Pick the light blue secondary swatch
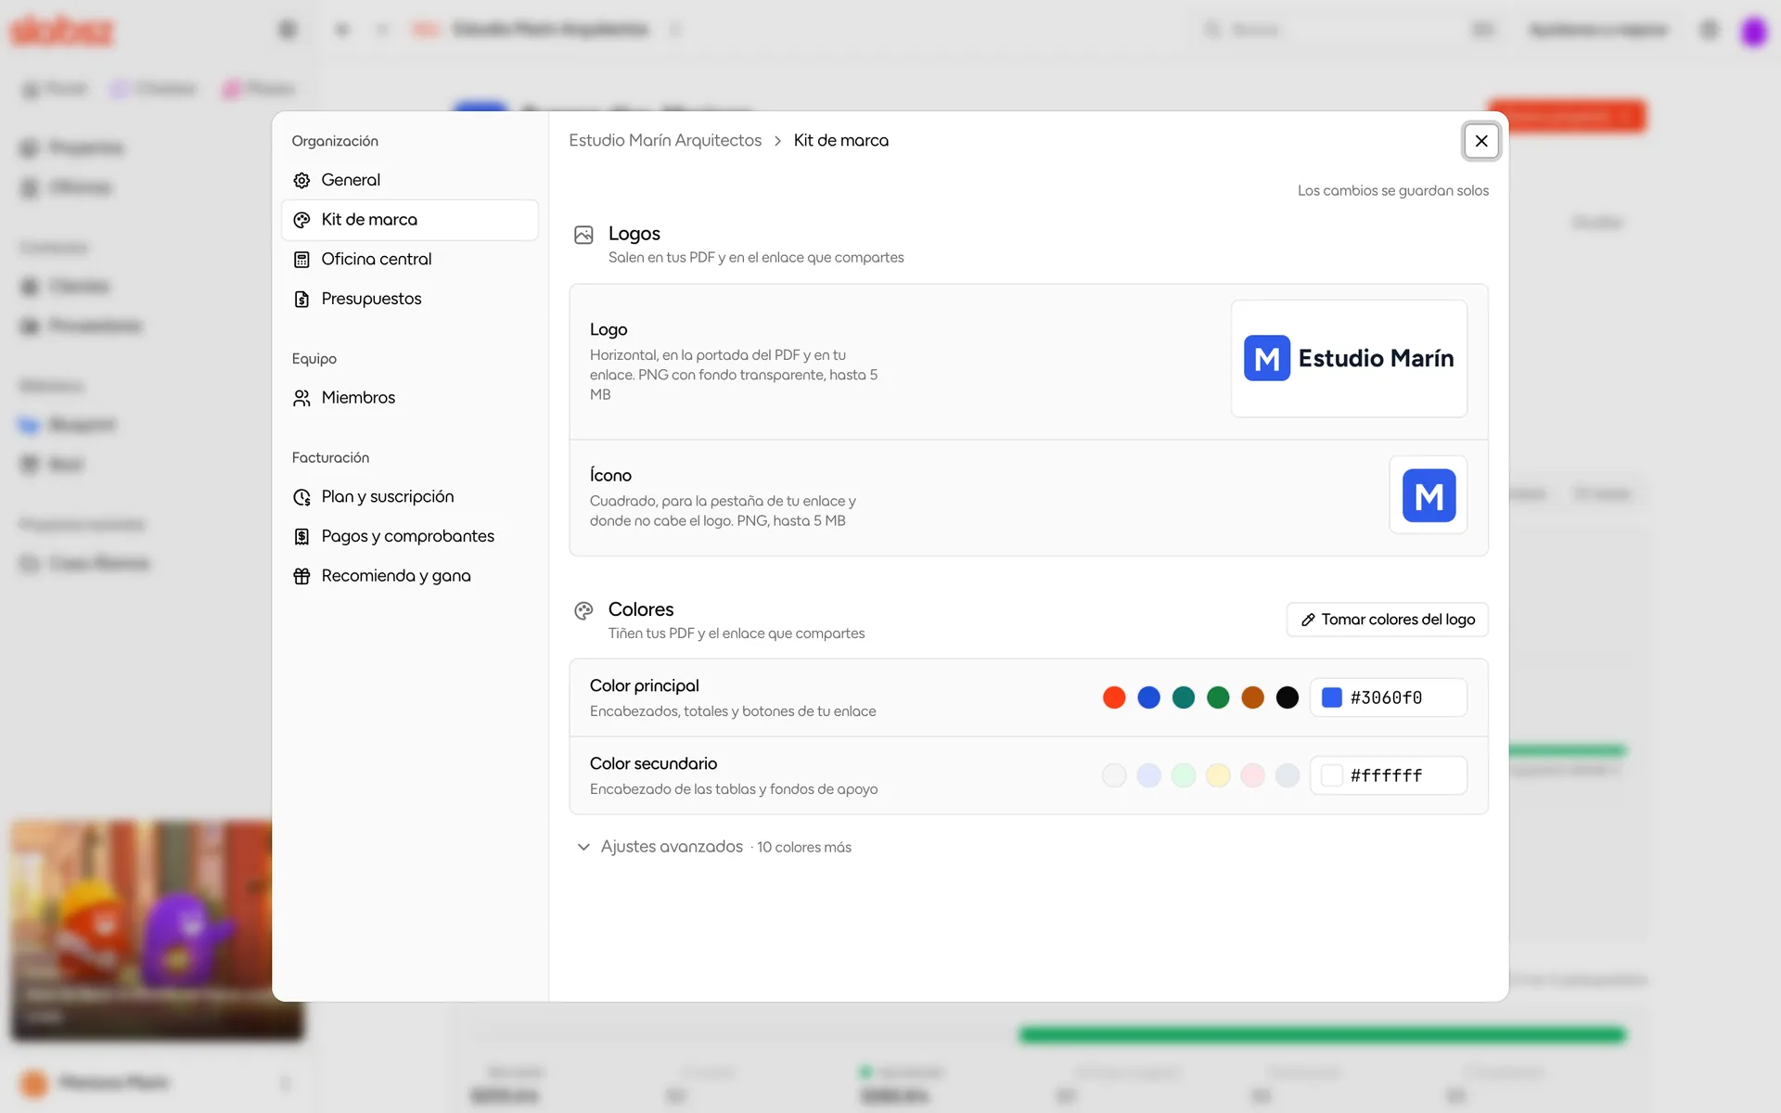The width and height of the screenshot is (1781, 1113). tap(1148, 775)
